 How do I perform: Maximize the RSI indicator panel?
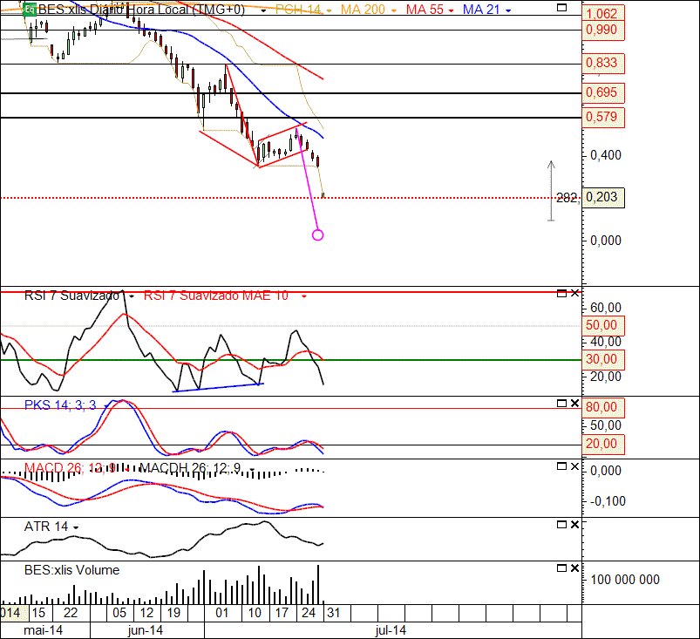562,294
